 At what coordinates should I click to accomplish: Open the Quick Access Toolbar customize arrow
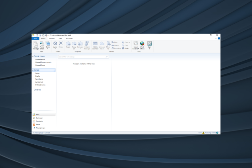coord(49,35)
